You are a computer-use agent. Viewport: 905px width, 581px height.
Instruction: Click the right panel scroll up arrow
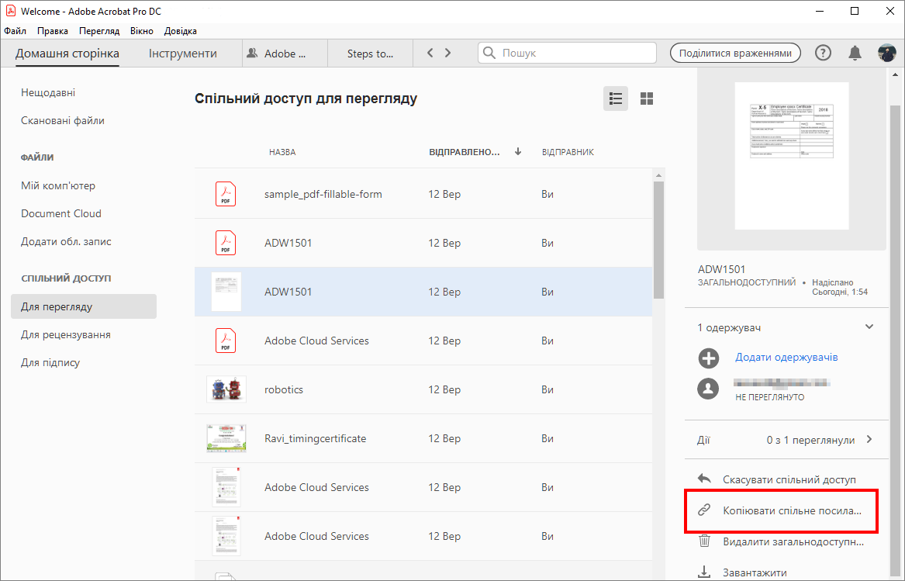(x=895, y=74)
